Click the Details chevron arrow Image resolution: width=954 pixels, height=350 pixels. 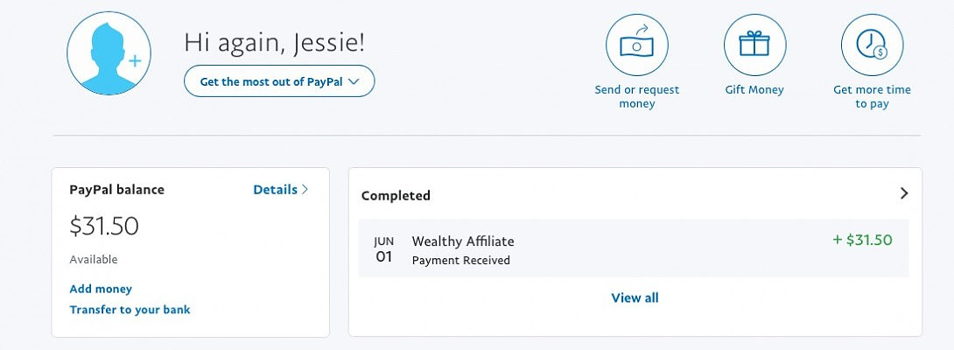(305, 189)
